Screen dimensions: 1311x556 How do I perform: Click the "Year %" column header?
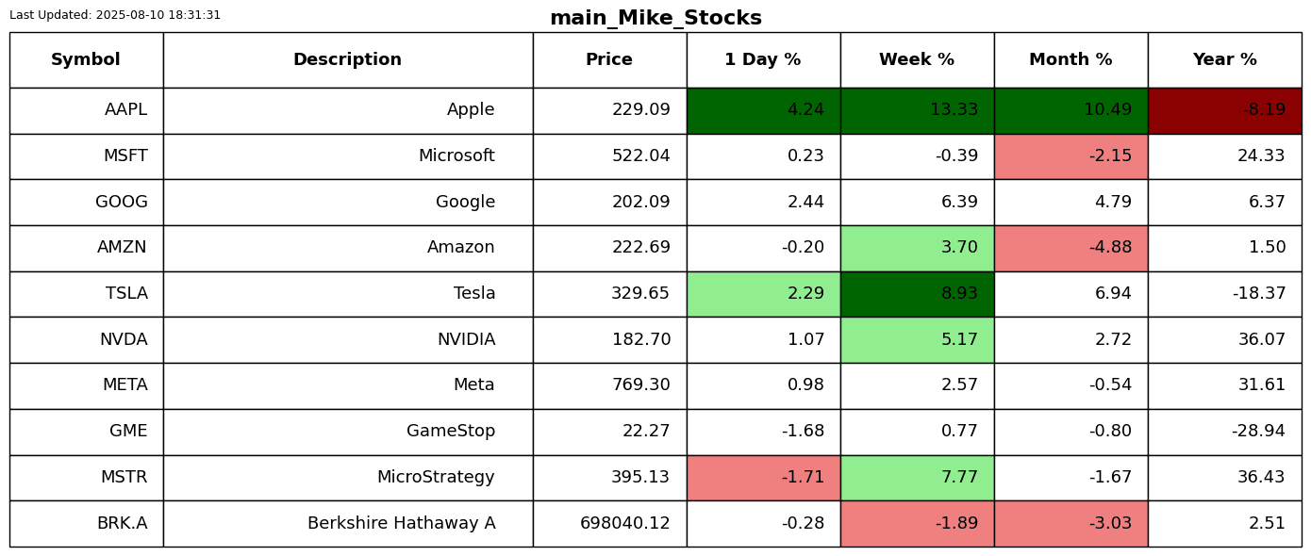pos(1224,60)
